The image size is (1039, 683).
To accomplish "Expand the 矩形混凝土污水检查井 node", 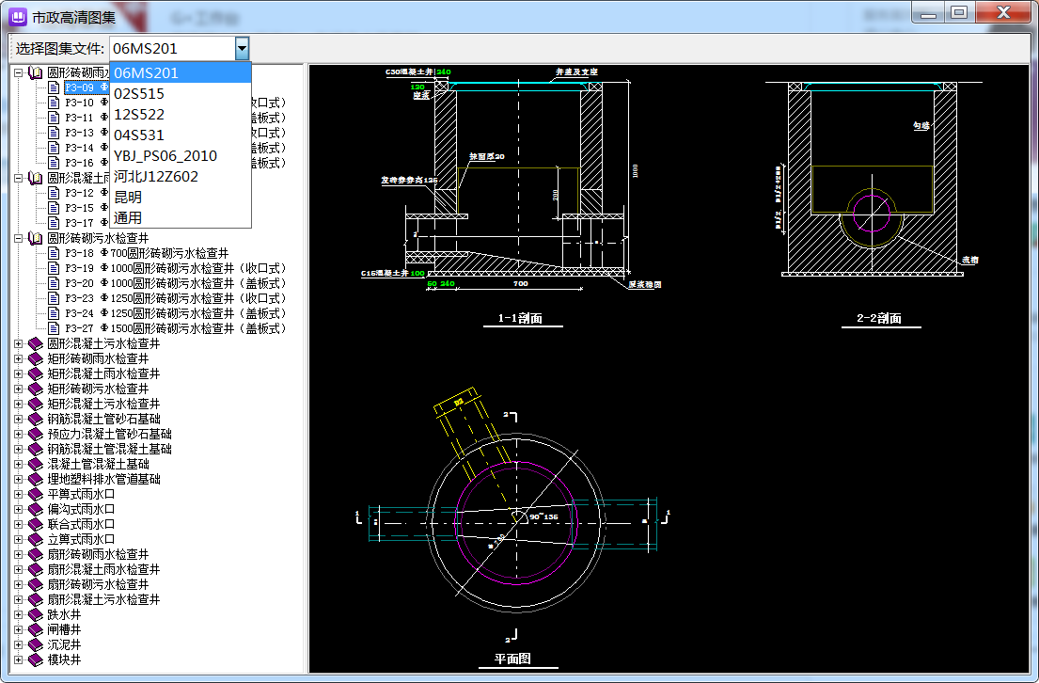I will pos(19,404).
